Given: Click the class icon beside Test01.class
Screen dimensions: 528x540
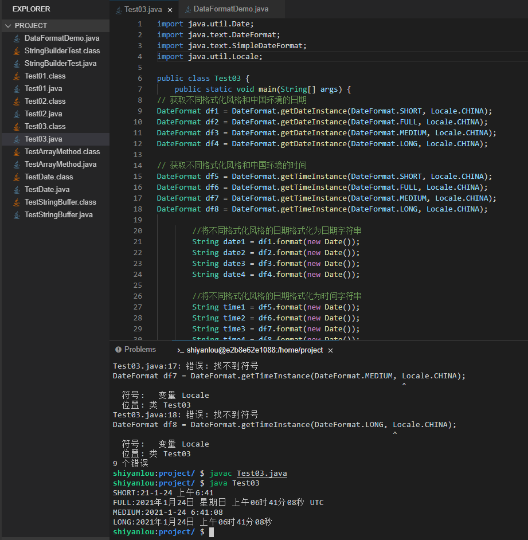Looking at the screenshot, I should click(x=17, y=76).
